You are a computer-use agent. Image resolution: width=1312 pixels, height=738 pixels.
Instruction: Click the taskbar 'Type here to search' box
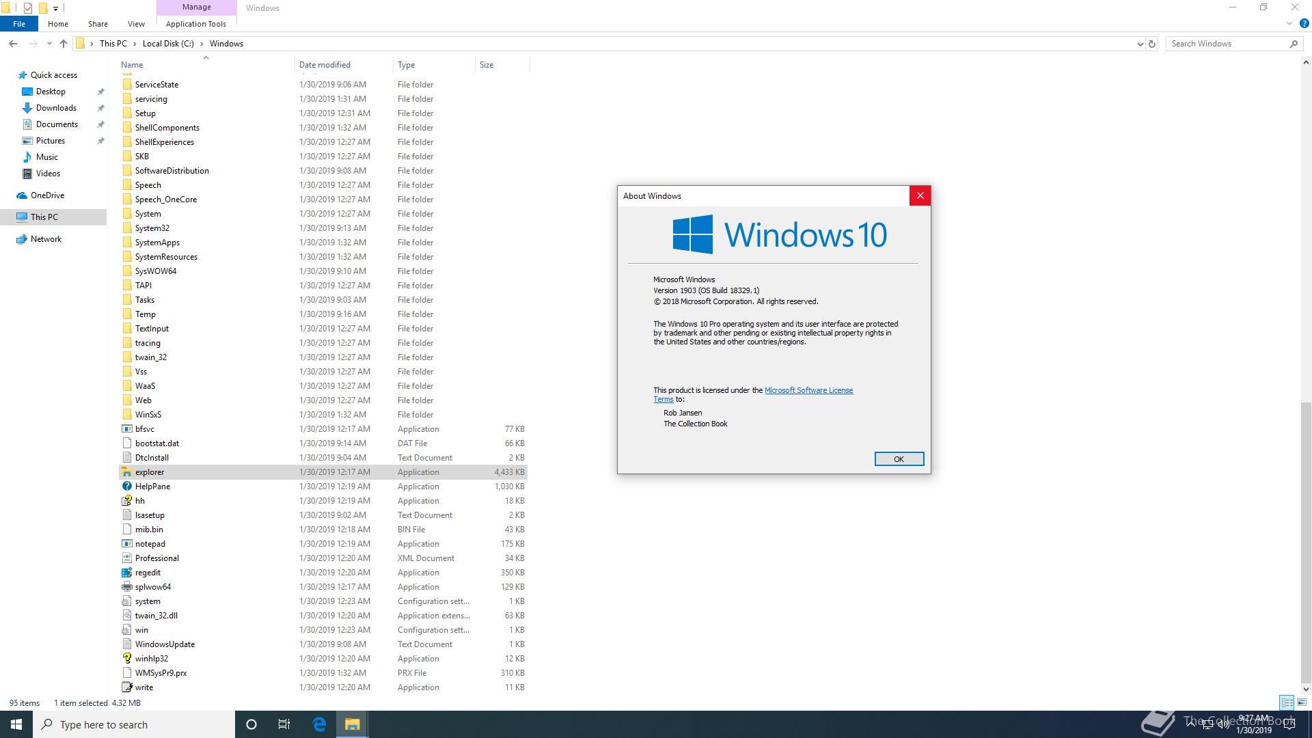[134, 724]
